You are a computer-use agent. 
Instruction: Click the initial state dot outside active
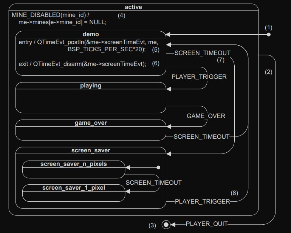click(269, 35)
